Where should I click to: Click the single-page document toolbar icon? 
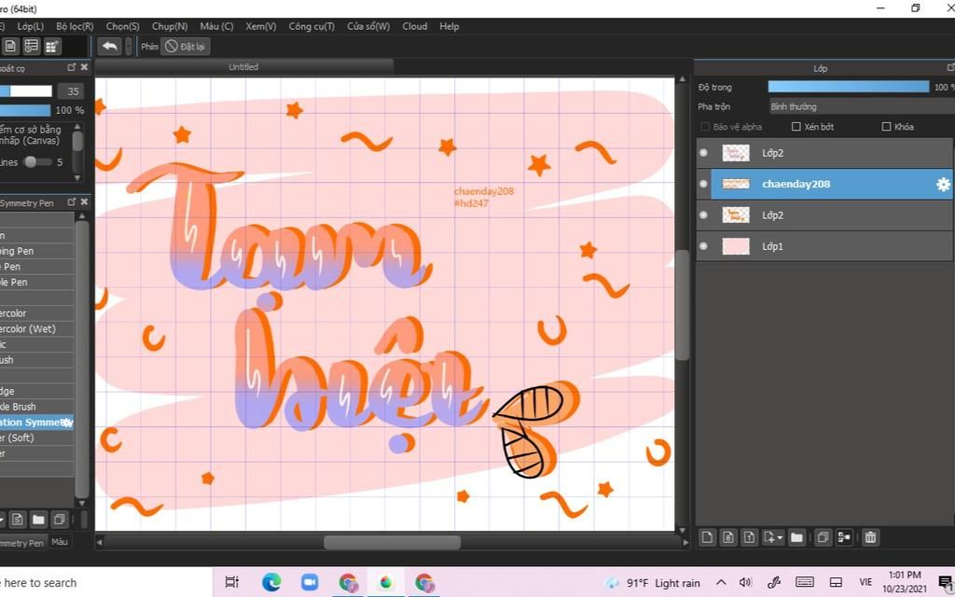10,47
